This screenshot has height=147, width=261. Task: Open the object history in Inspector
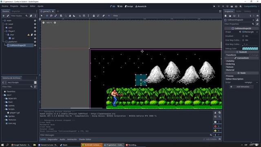point(257,16)
